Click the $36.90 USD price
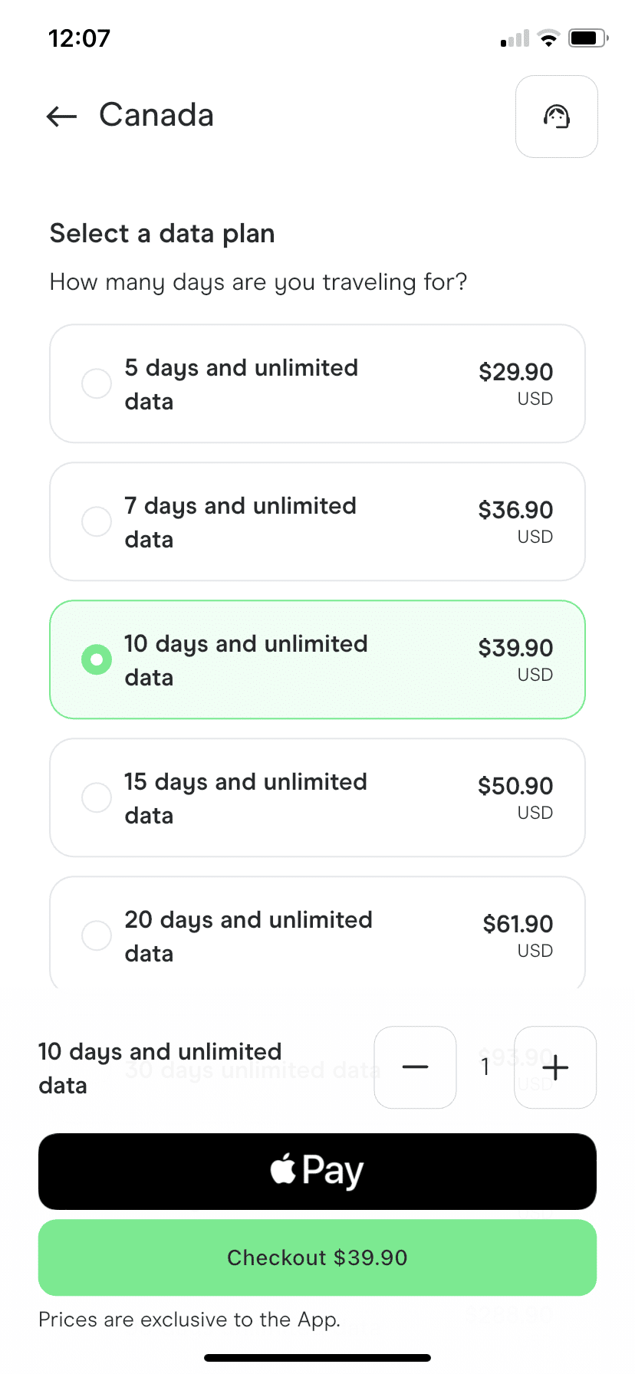The image size is (635, 1374). [x=515, y=521]
